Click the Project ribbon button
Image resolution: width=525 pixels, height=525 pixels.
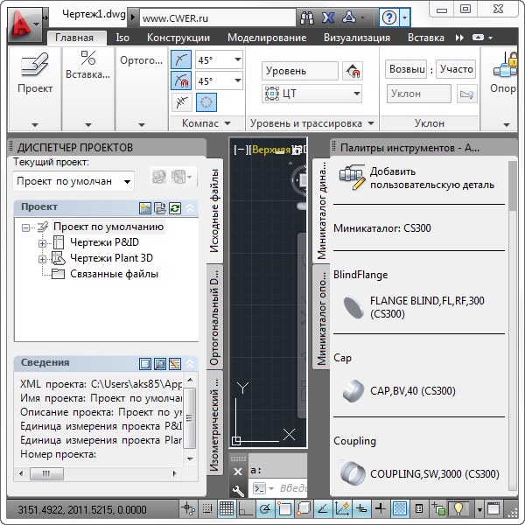35,73
